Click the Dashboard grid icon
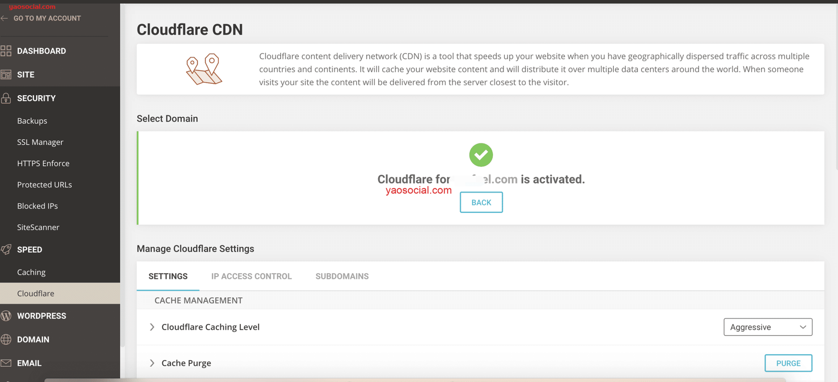This screenshot has width=838, height=382. point(6,51)
